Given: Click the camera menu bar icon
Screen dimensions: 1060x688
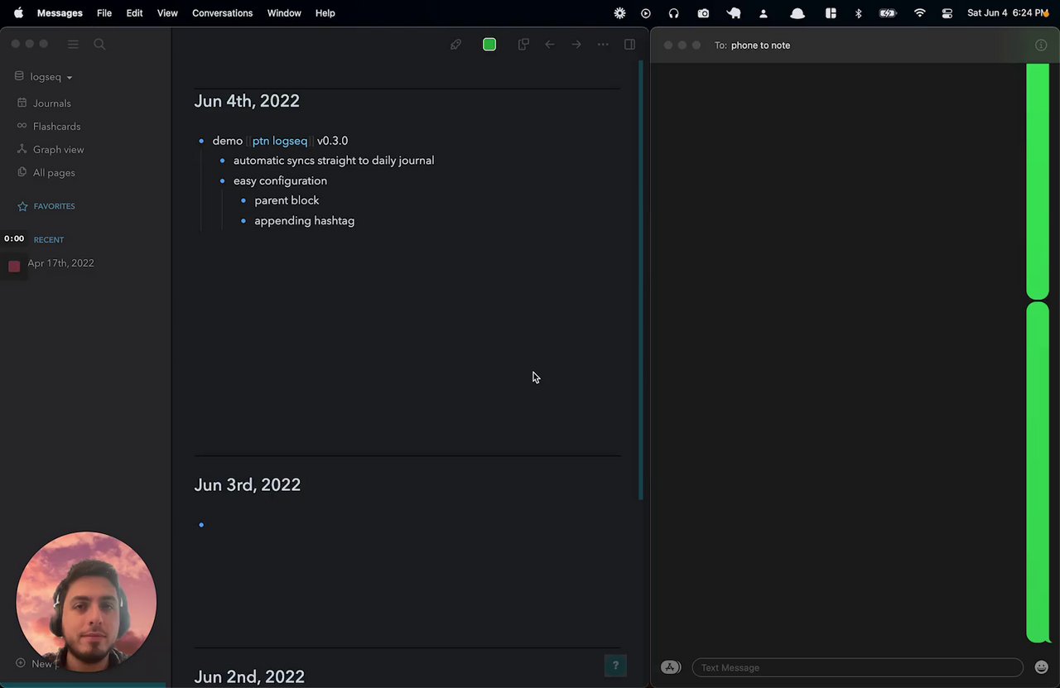Looking at the screenshot, I should (703, 13).
